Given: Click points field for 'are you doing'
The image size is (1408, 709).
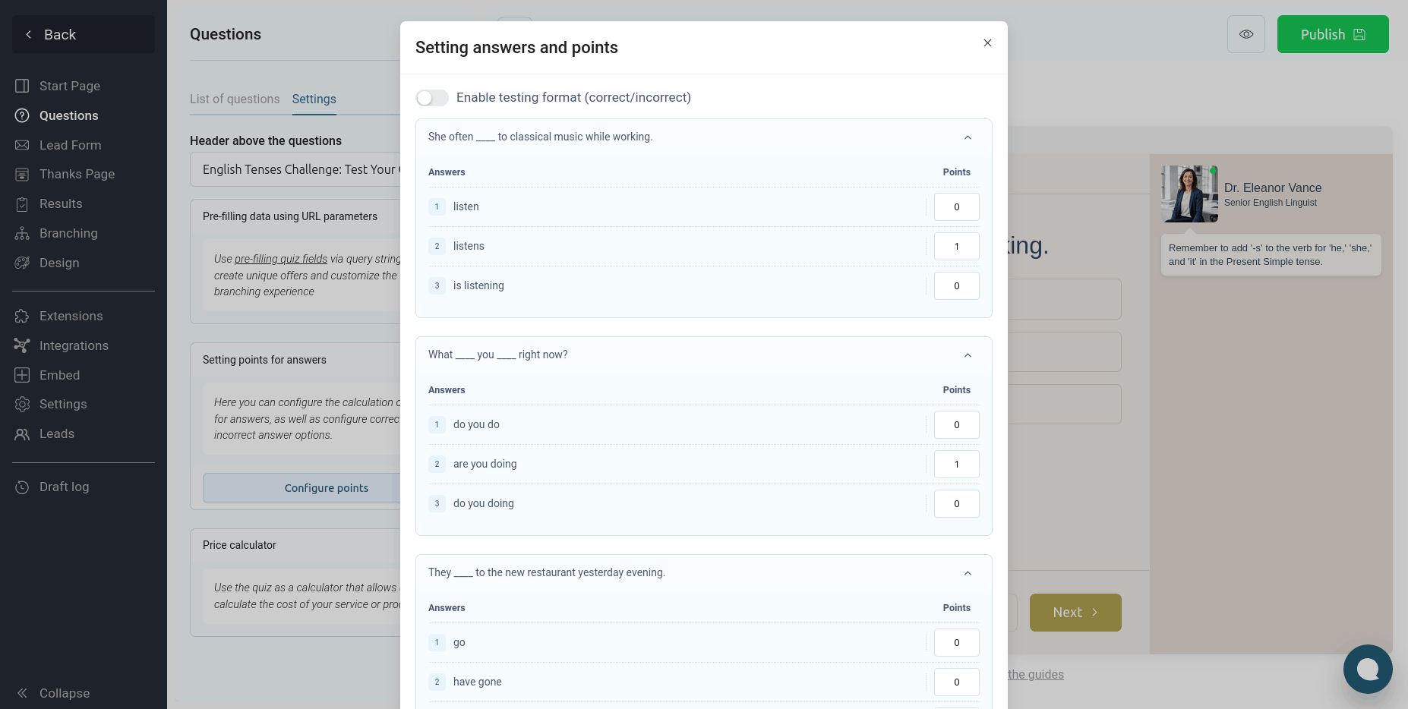Looking at the screenshot, I should pyautogui.click(x=956, y=464).
